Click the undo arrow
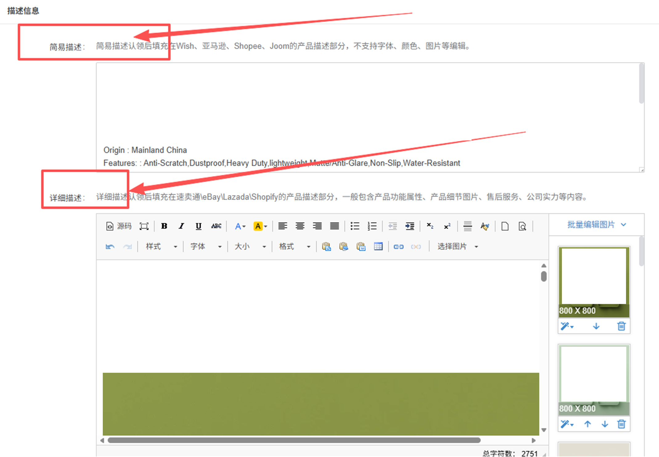659x457 pixels. [110, 247]
